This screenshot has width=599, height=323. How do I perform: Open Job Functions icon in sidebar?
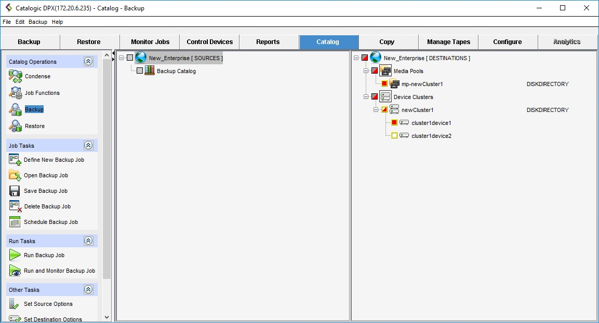[x=15, y=93]
